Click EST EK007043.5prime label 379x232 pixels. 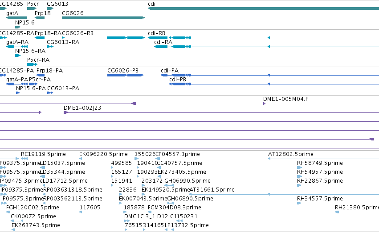143,199
